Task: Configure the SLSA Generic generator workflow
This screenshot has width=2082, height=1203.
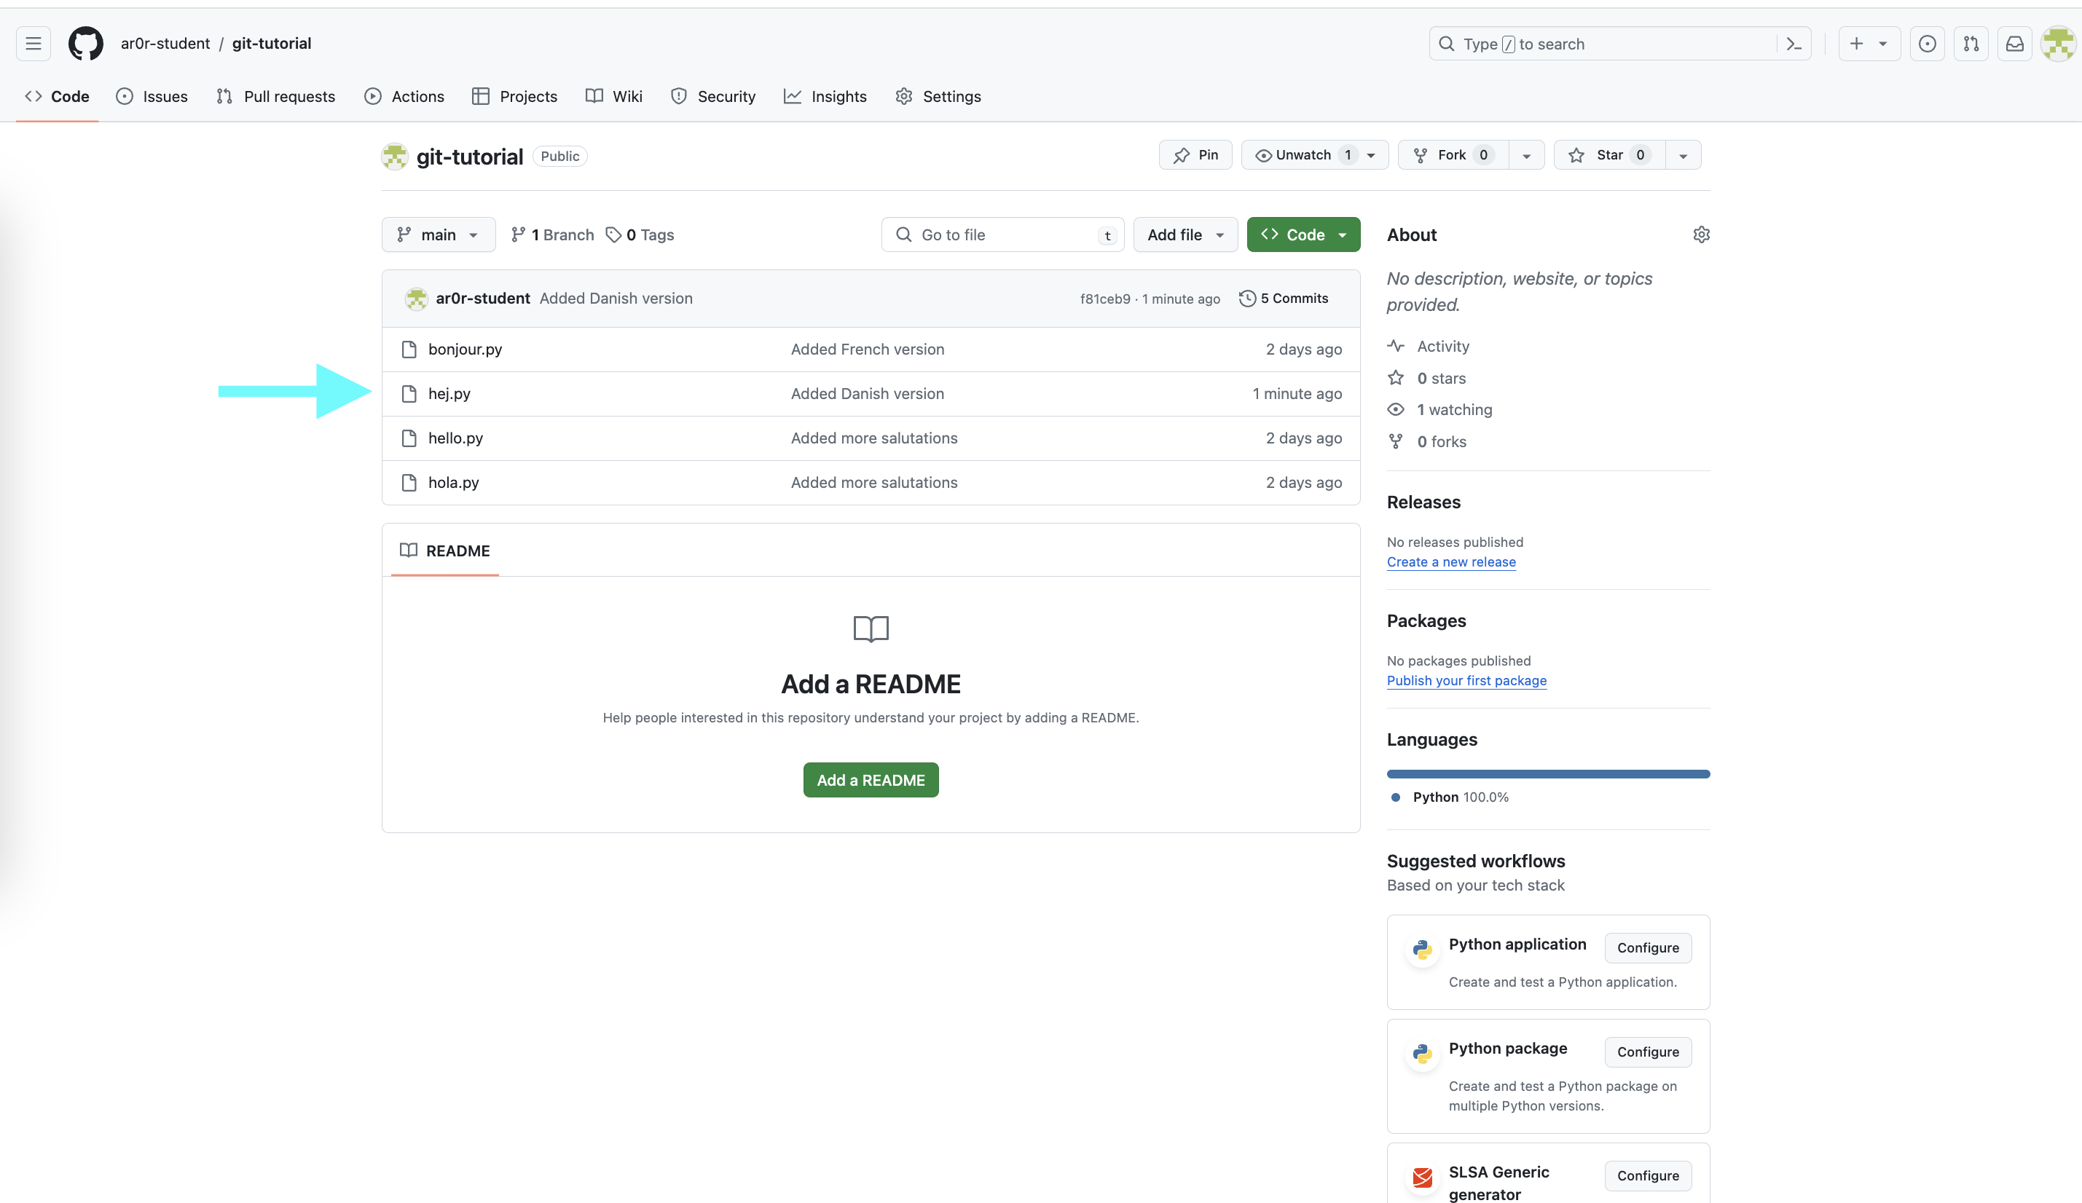Action: 1649,1176
